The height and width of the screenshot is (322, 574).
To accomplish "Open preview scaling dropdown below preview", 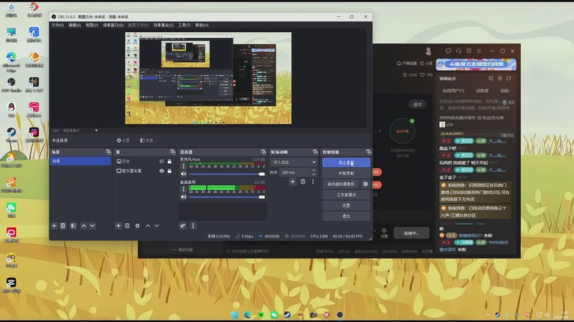I will click(96, 130).
